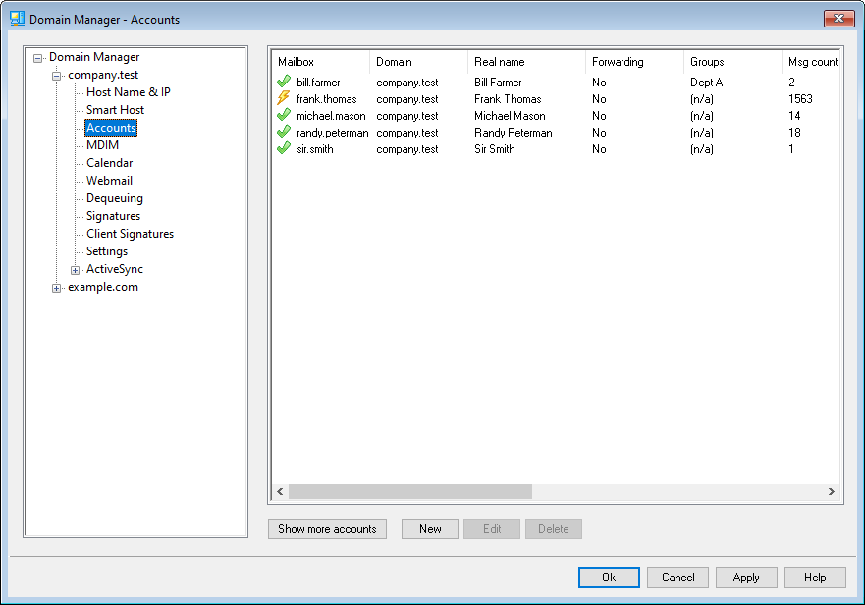Viewport: 865px width, 605px height.
Task: Click the right arrow of horizontal scrollbar
Action: (x=831, y=491)
